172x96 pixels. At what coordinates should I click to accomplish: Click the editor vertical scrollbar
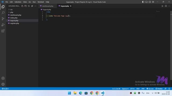tap(171, 45)
